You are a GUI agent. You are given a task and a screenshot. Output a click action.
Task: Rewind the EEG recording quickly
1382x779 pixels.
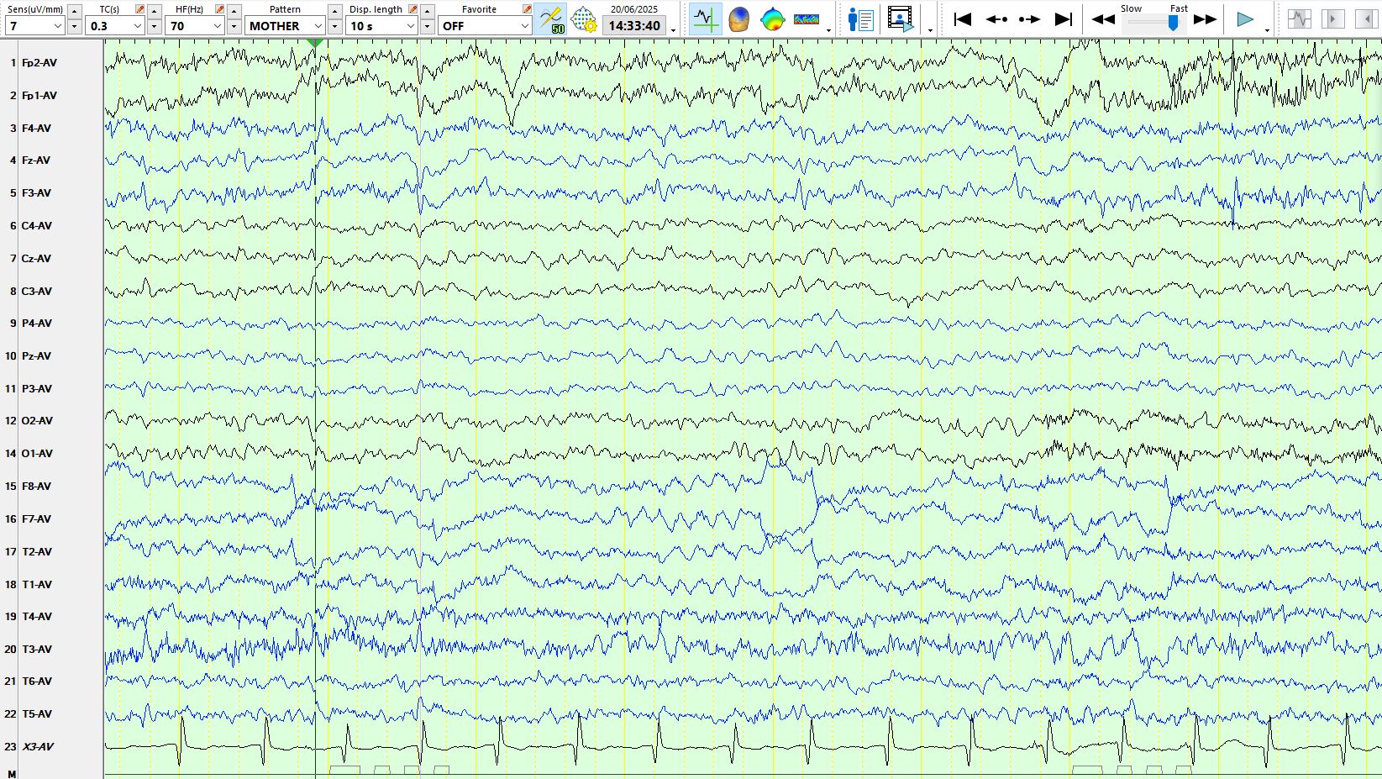(x=1103, y=18)
